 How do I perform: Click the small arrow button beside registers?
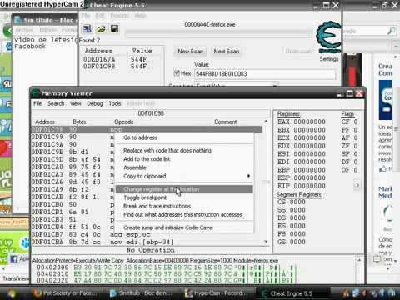(x=357, y=185)
